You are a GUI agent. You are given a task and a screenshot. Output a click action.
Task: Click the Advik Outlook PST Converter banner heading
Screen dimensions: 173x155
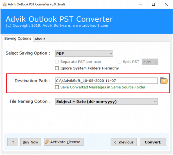tap(59, 19)
